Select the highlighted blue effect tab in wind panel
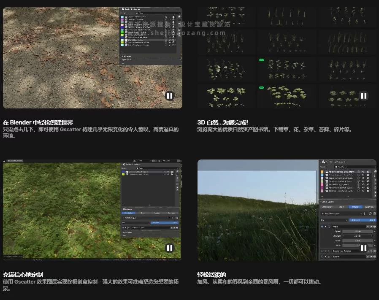Image resolution: width=379 pixels, height=300 pixels. point(355,207)
